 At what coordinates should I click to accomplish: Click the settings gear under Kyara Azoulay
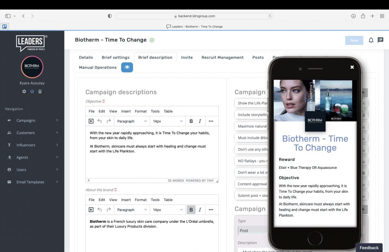coord(24,91)
